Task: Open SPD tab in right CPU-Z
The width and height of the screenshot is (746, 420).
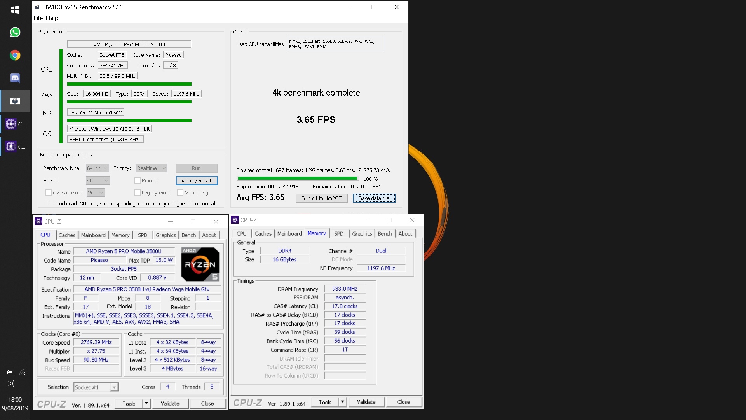Action: tap(339, 233)
